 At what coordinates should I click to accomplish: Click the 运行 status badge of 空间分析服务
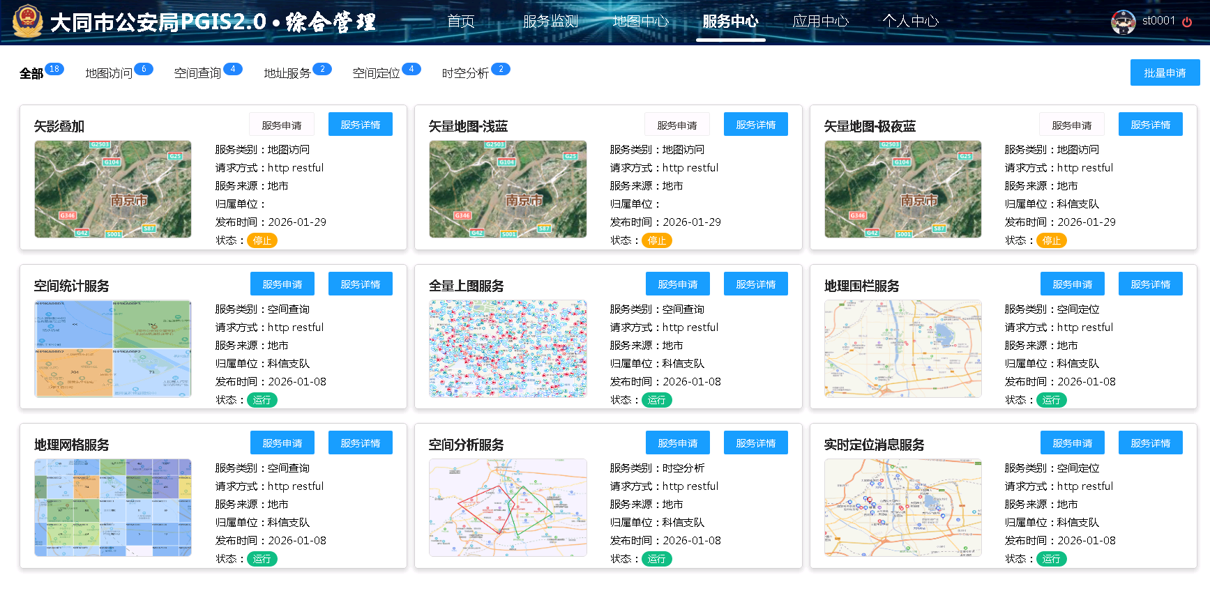coord(657,559)
